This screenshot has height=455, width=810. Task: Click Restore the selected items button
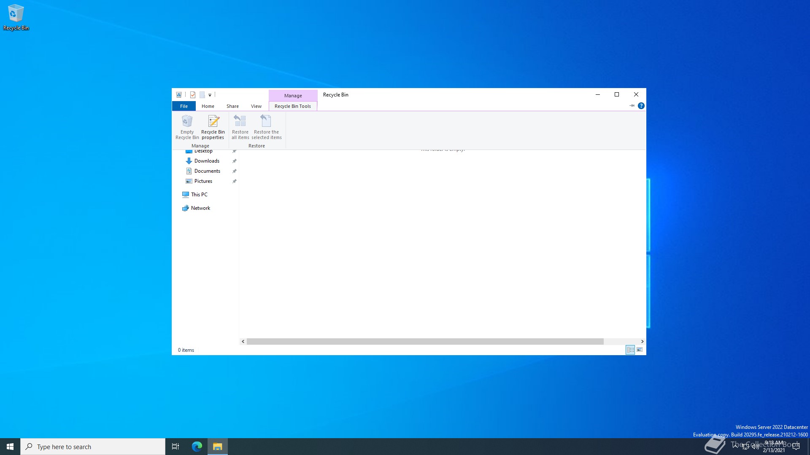point(266,127)
